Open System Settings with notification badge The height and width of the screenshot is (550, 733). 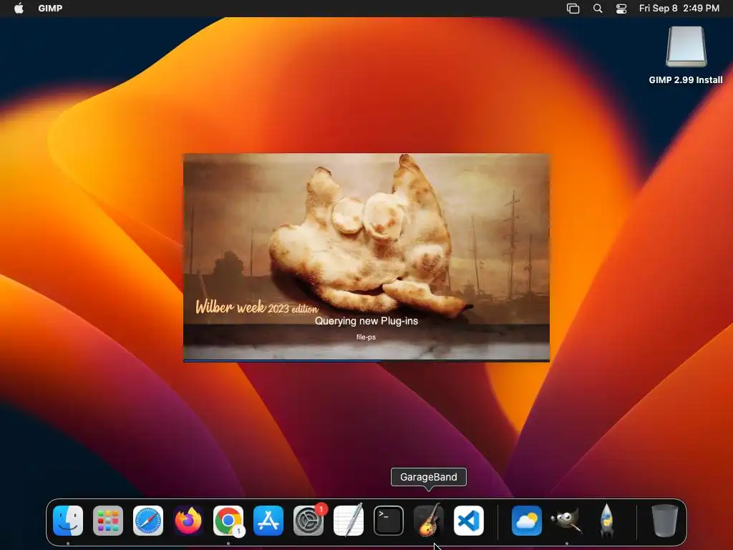[x=309, y=521]
